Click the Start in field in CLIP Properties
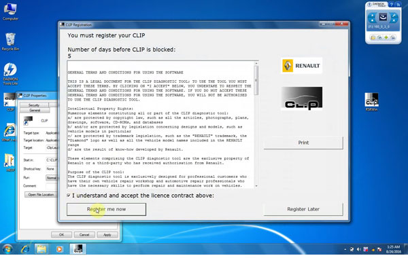This screenshot has width=408, height=258. coord(52,160)
